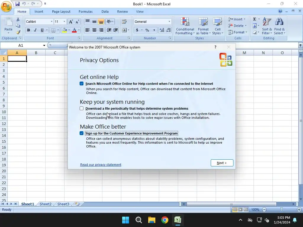The image size is (303, 227).
Task: Switch to Sheet3 worksheet tab
Action: pos(63,204)
